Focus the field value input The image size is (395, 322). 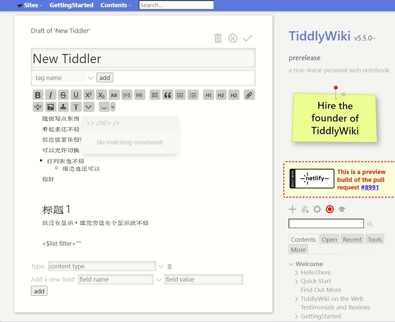[x=204, y=280]
